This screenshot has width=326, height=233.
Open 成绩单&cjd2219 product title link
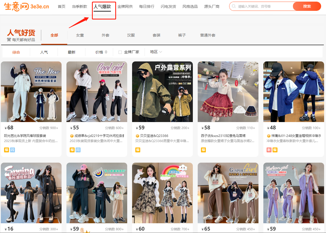99,136
